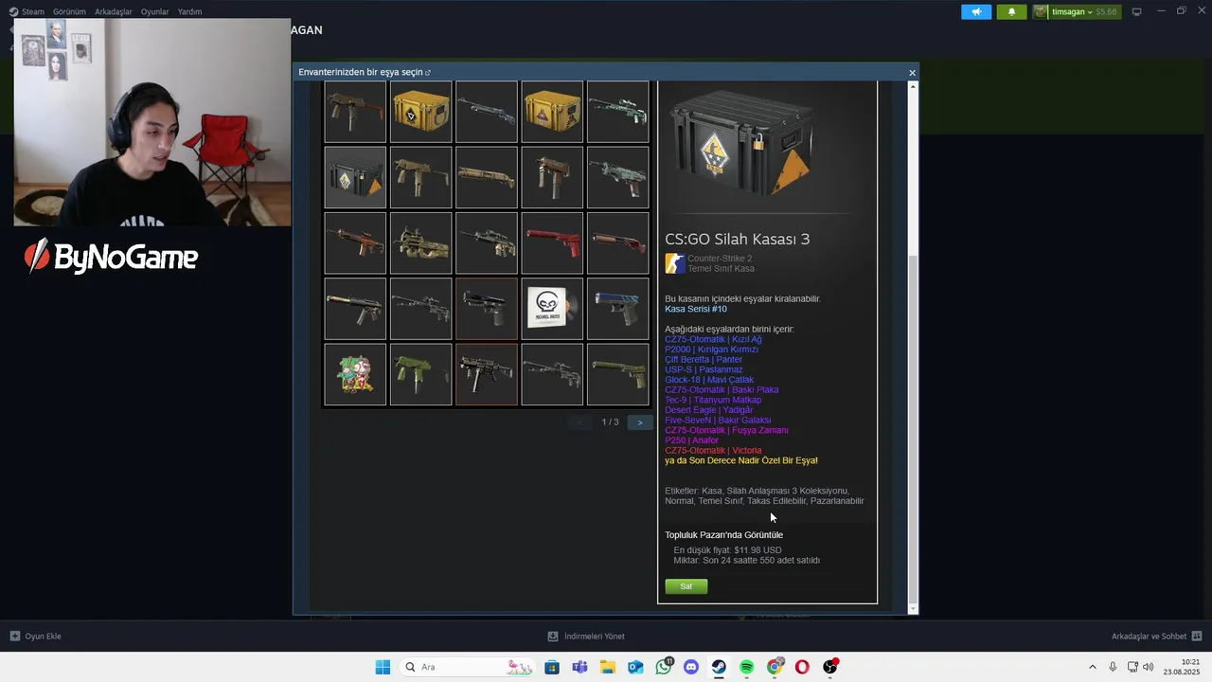Click Glock-18 | Mavi Çatlak entry
This screenshot has height=682, width=1212.
pyautogui.click(x=709, y=380)
